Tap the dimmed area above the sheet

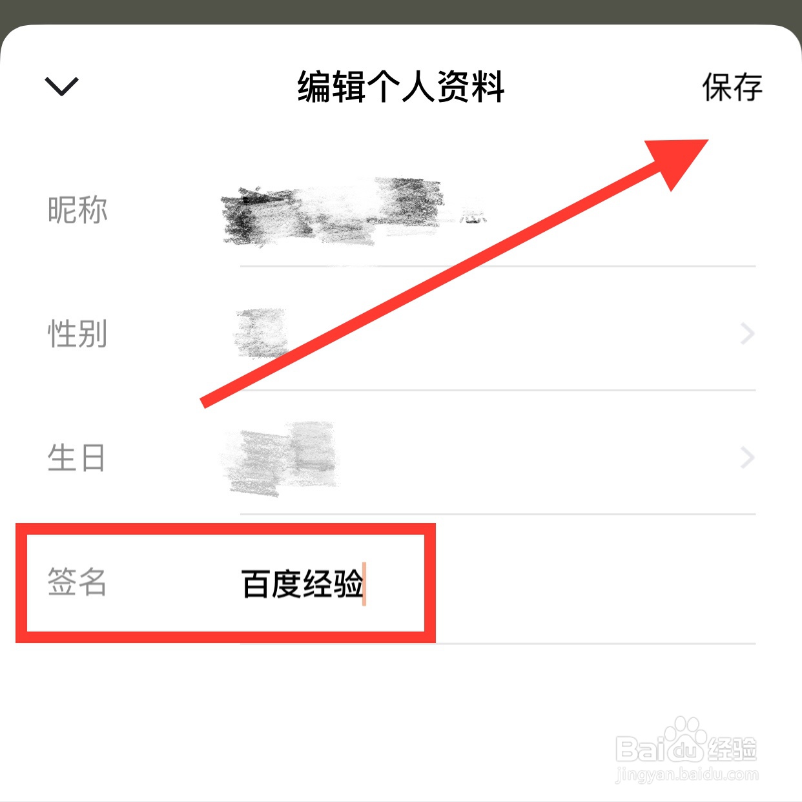(x=400, y=12)
